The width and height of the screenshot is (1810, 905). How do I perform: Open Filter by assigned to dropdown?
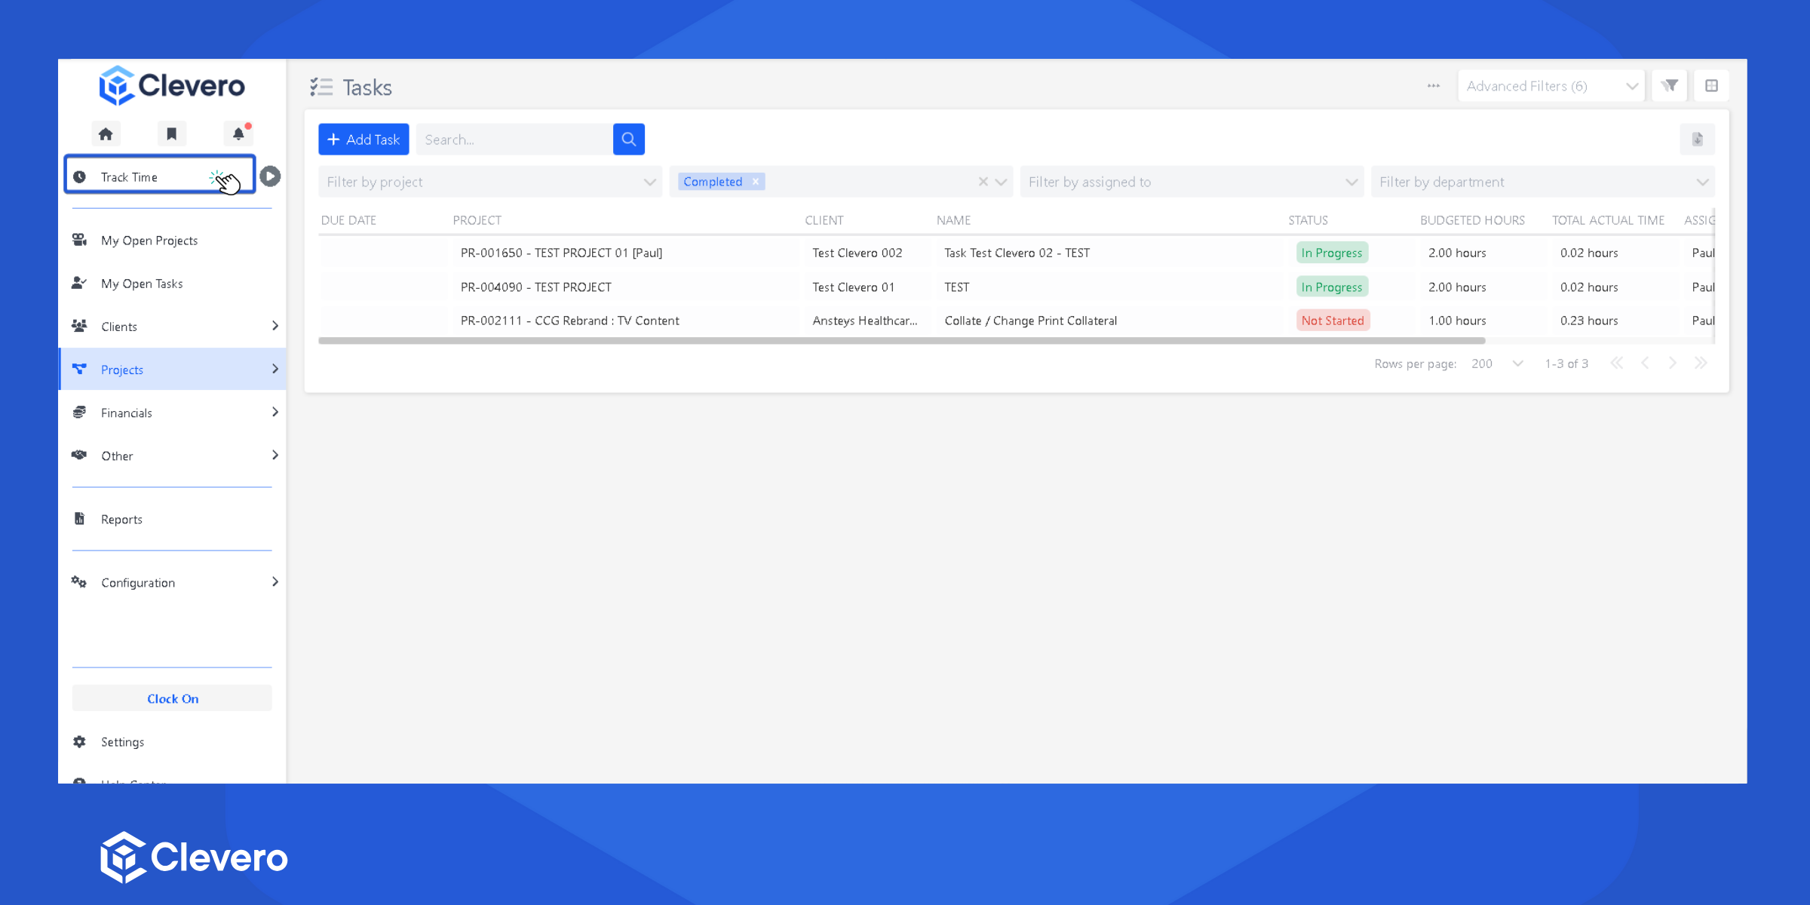[1192, 182]
